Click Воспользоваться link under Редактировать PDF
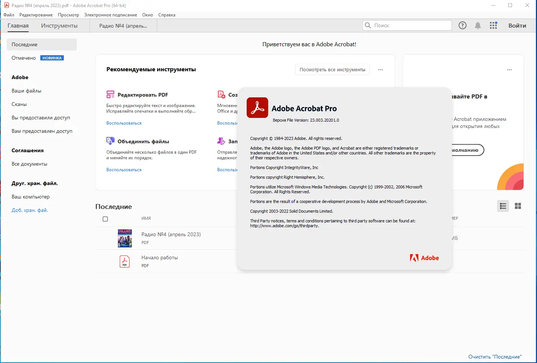 [x=124, y=123]
